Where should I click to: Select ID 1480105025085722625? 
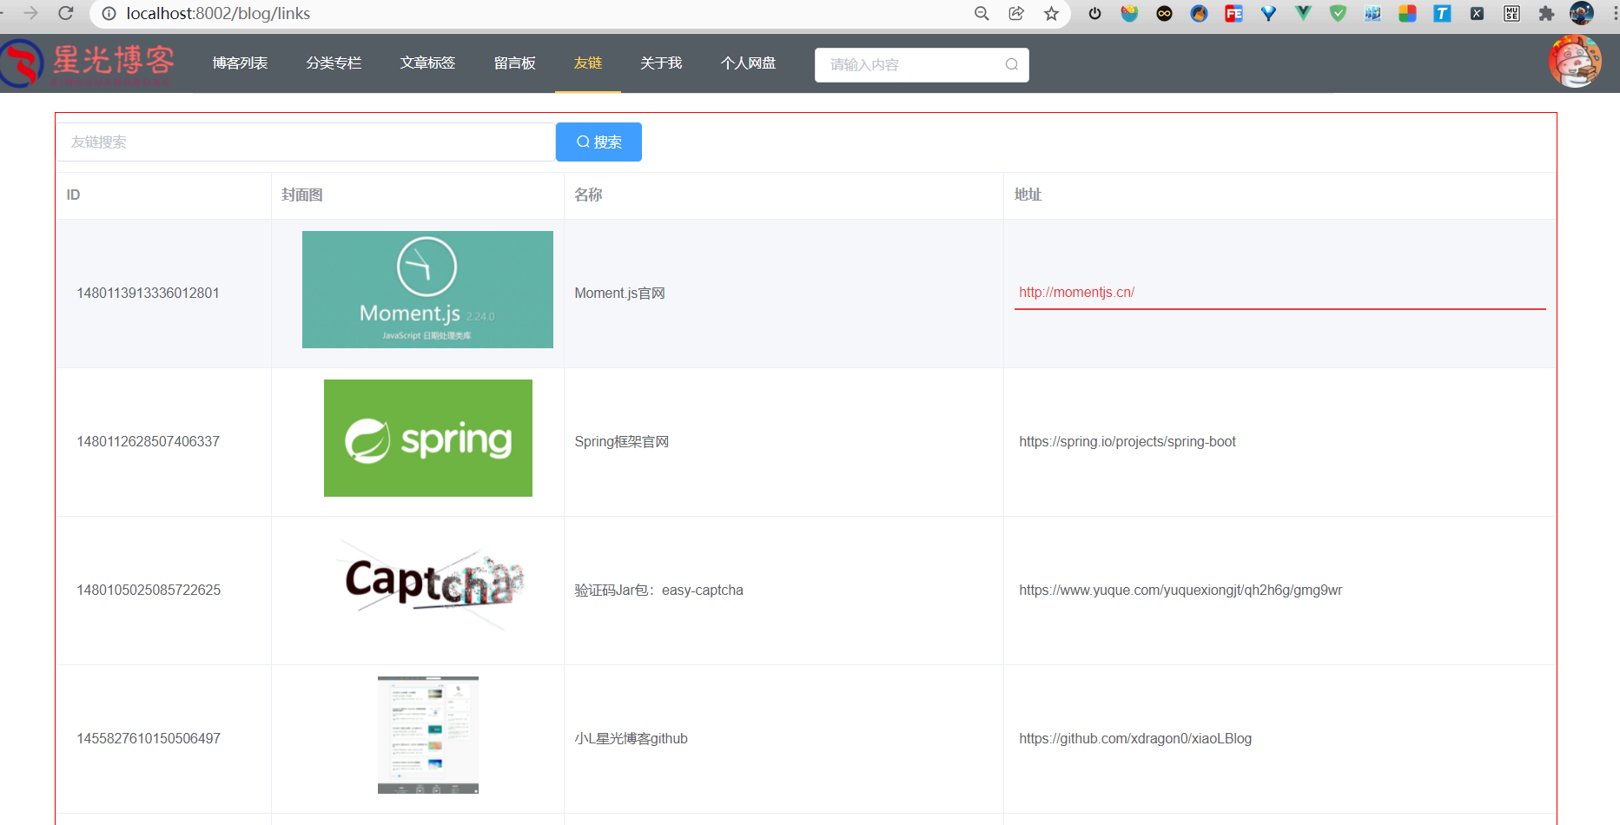[x=149, y=591]
